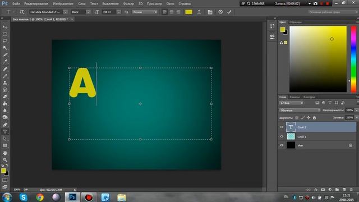Toggle pixel layer filter in Layers panel

(x=317, y=103)
